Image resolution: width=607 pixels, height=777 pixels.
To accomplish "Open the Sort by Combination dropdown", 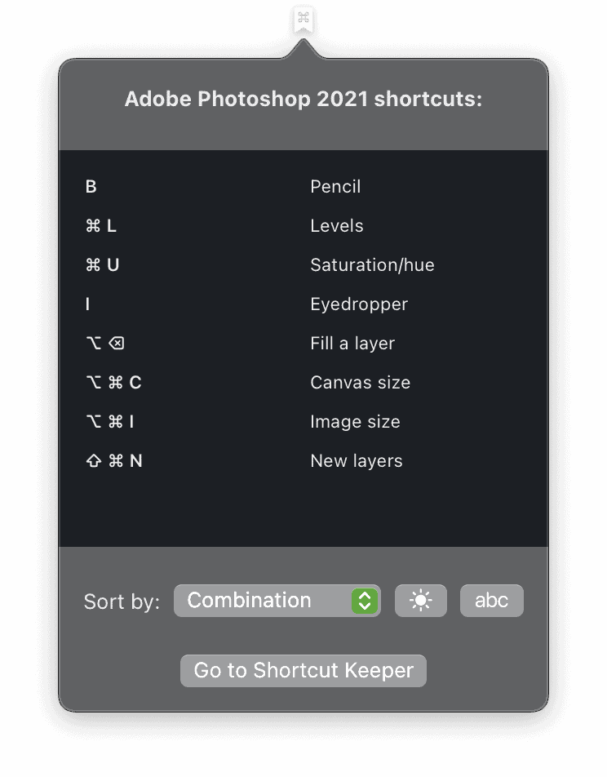I will pos(264,601).
